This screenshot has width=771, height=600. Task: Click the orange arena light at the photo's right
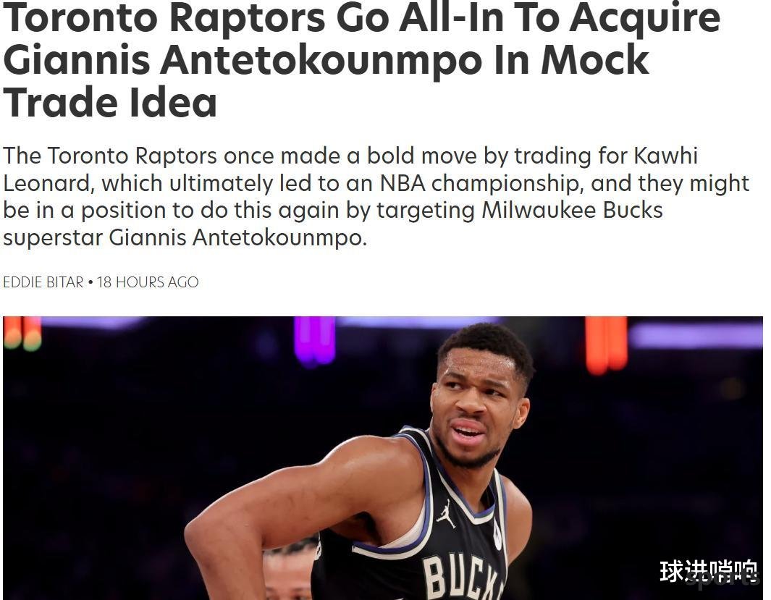click(x=606, y=344)
